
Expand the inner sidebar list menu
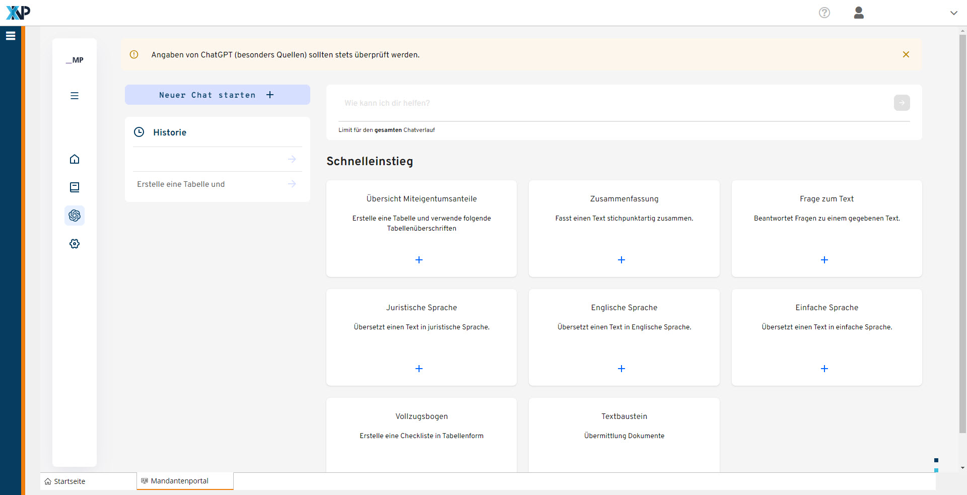[x=75, y=96]
